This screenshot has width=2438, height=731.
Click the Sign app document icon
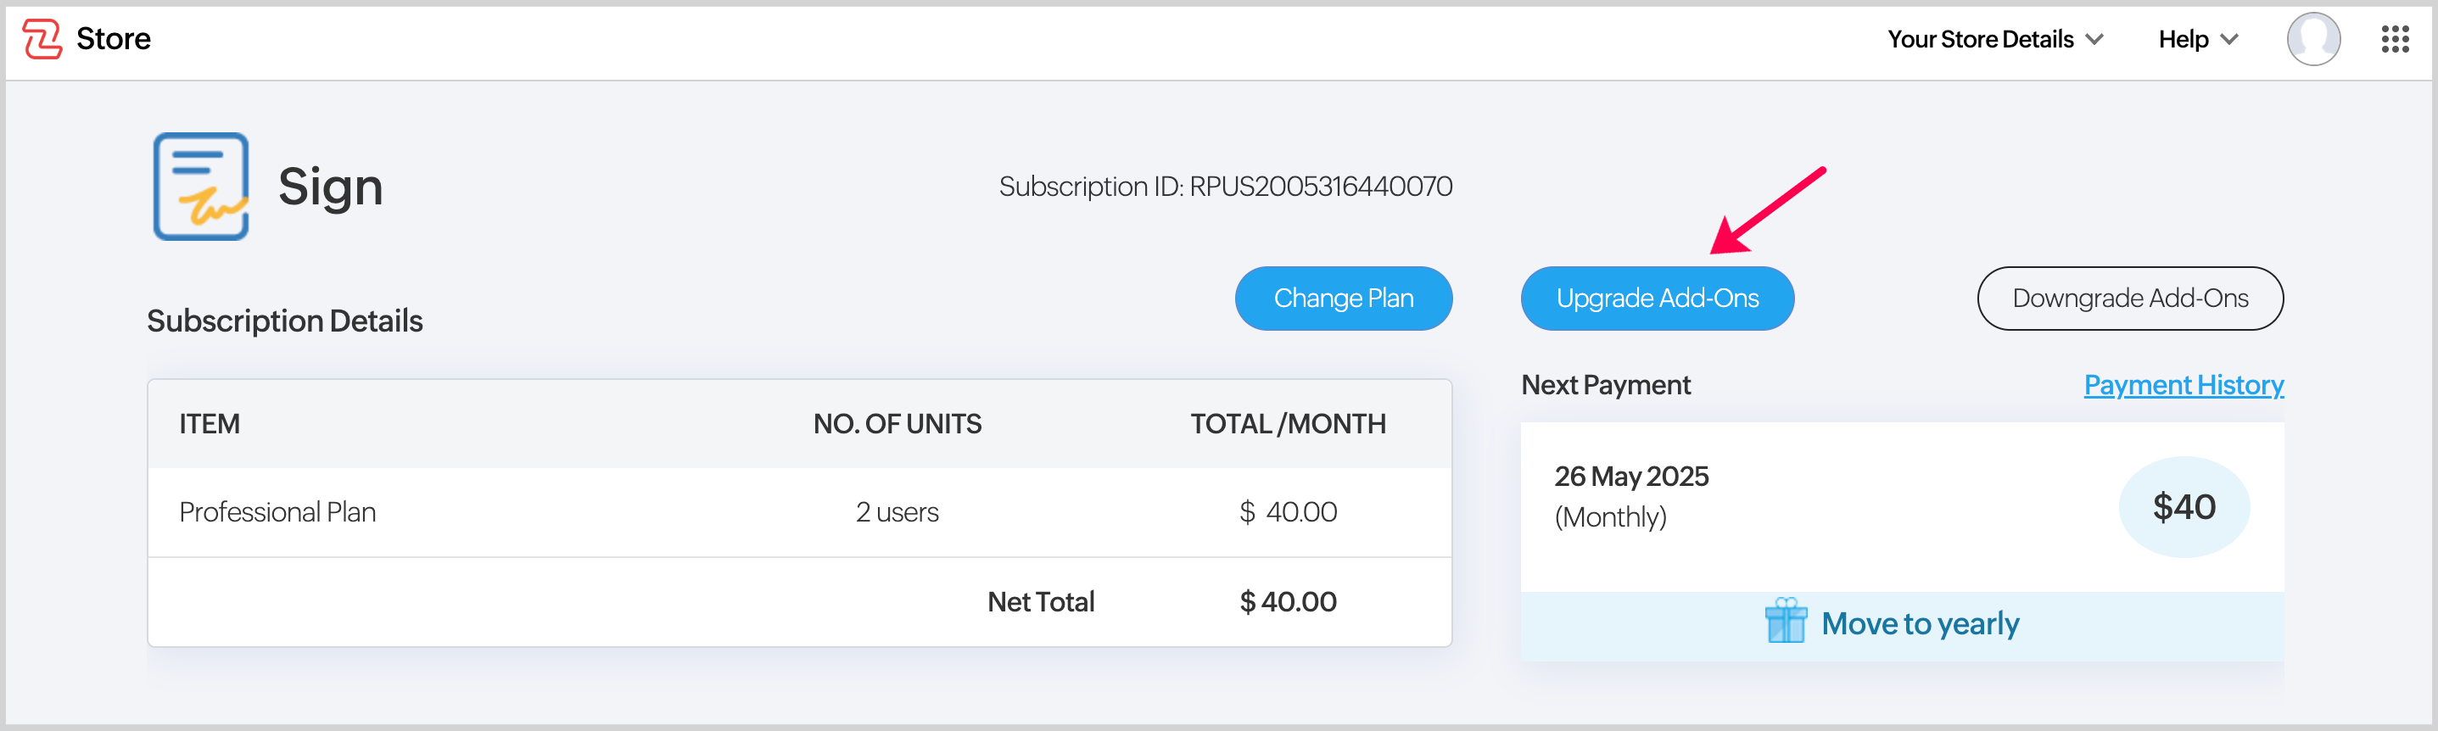click(x=201, y=187)
